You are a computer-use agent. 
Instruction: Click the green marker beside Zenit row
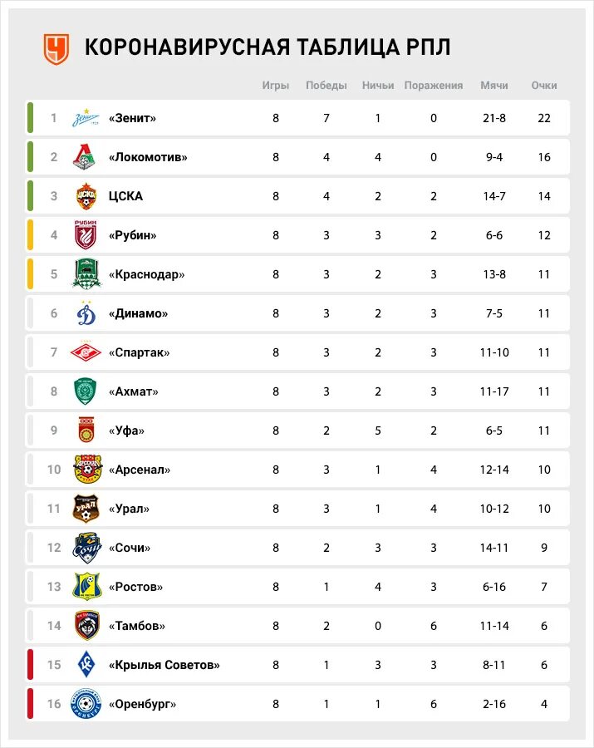31,118
